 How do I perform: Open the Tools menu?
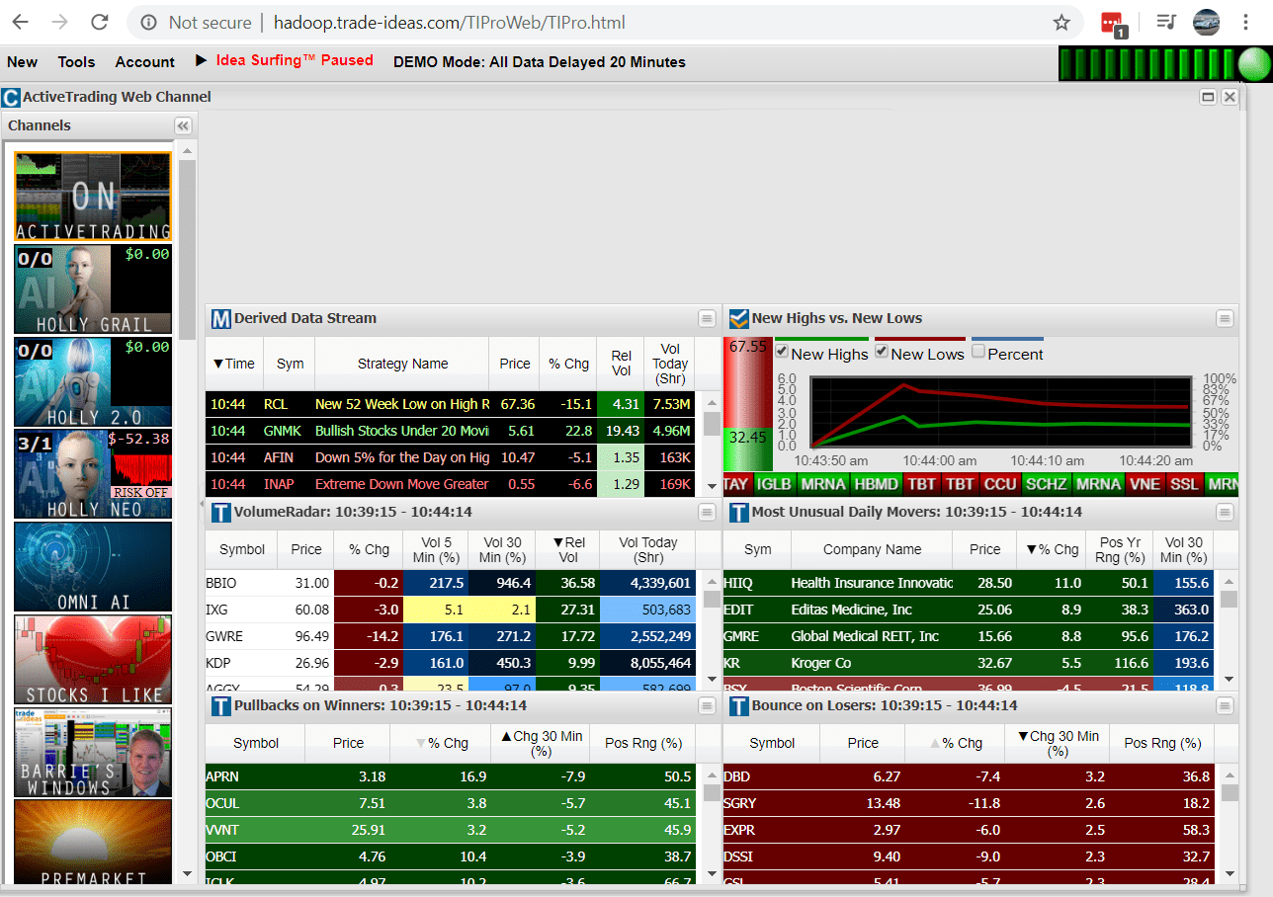point(76,61)
